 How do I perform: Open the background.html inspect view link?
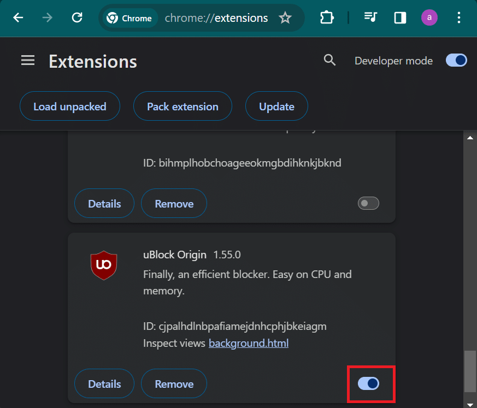pos(249,343)
